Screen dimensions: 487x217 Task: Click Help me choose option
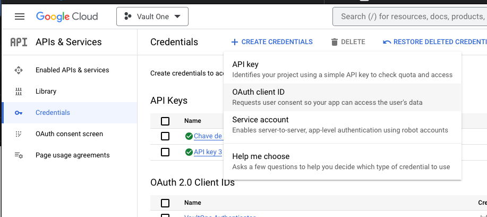[261, 156]
